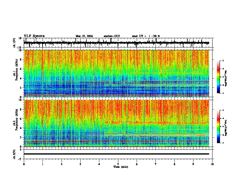Click the flat ch.3 voltage trace line
239x184 pixels.
coord(116,154)
